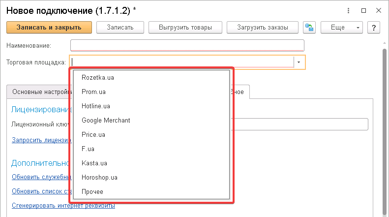Viewport: 389px width, 217px height.
Task: Click the data exchange icon button in toolbar
Action: point(309,28)
